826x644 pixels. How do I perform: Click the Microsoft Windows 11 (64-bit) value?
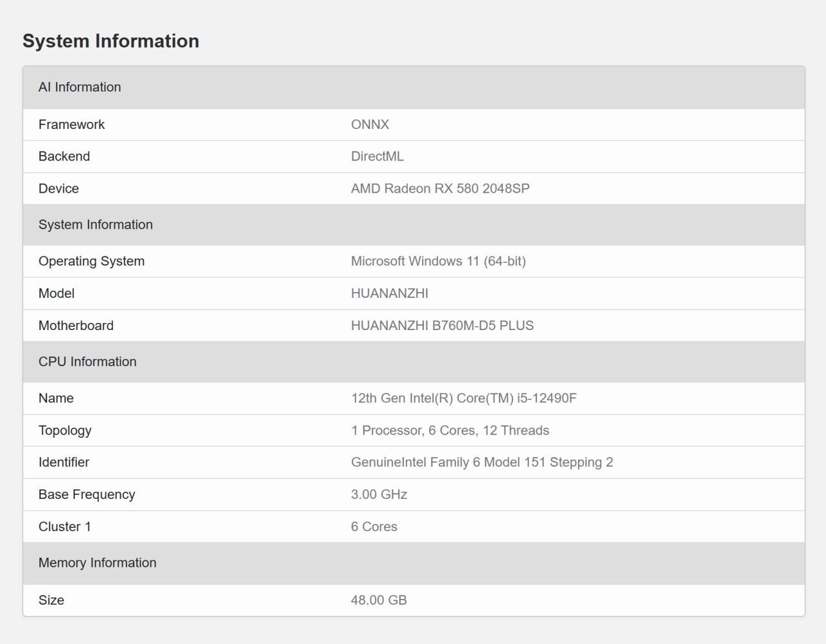pyautogui.click(x=438, y=261)
